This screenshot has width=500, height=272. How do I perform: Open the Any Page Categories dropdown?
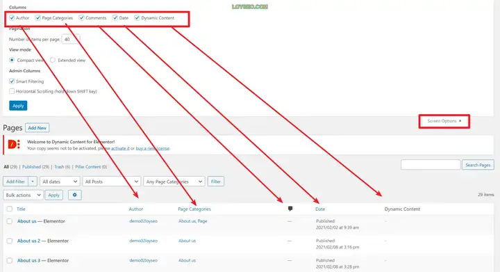point(174,182)
